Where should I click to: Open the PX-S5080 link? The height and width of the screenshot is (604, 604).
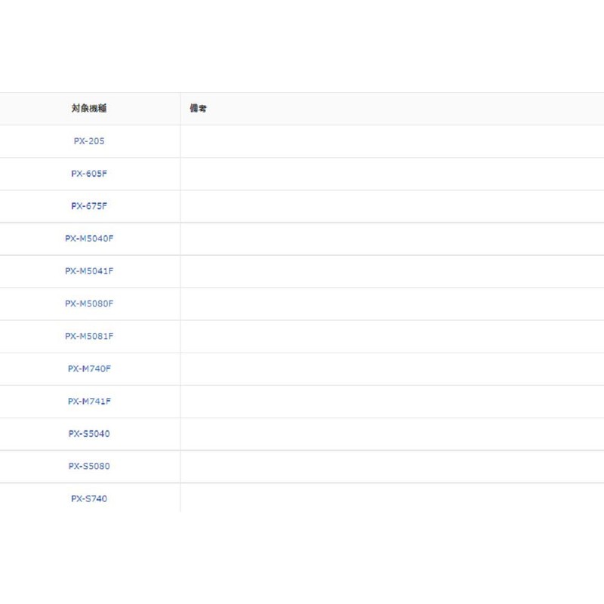89,466
